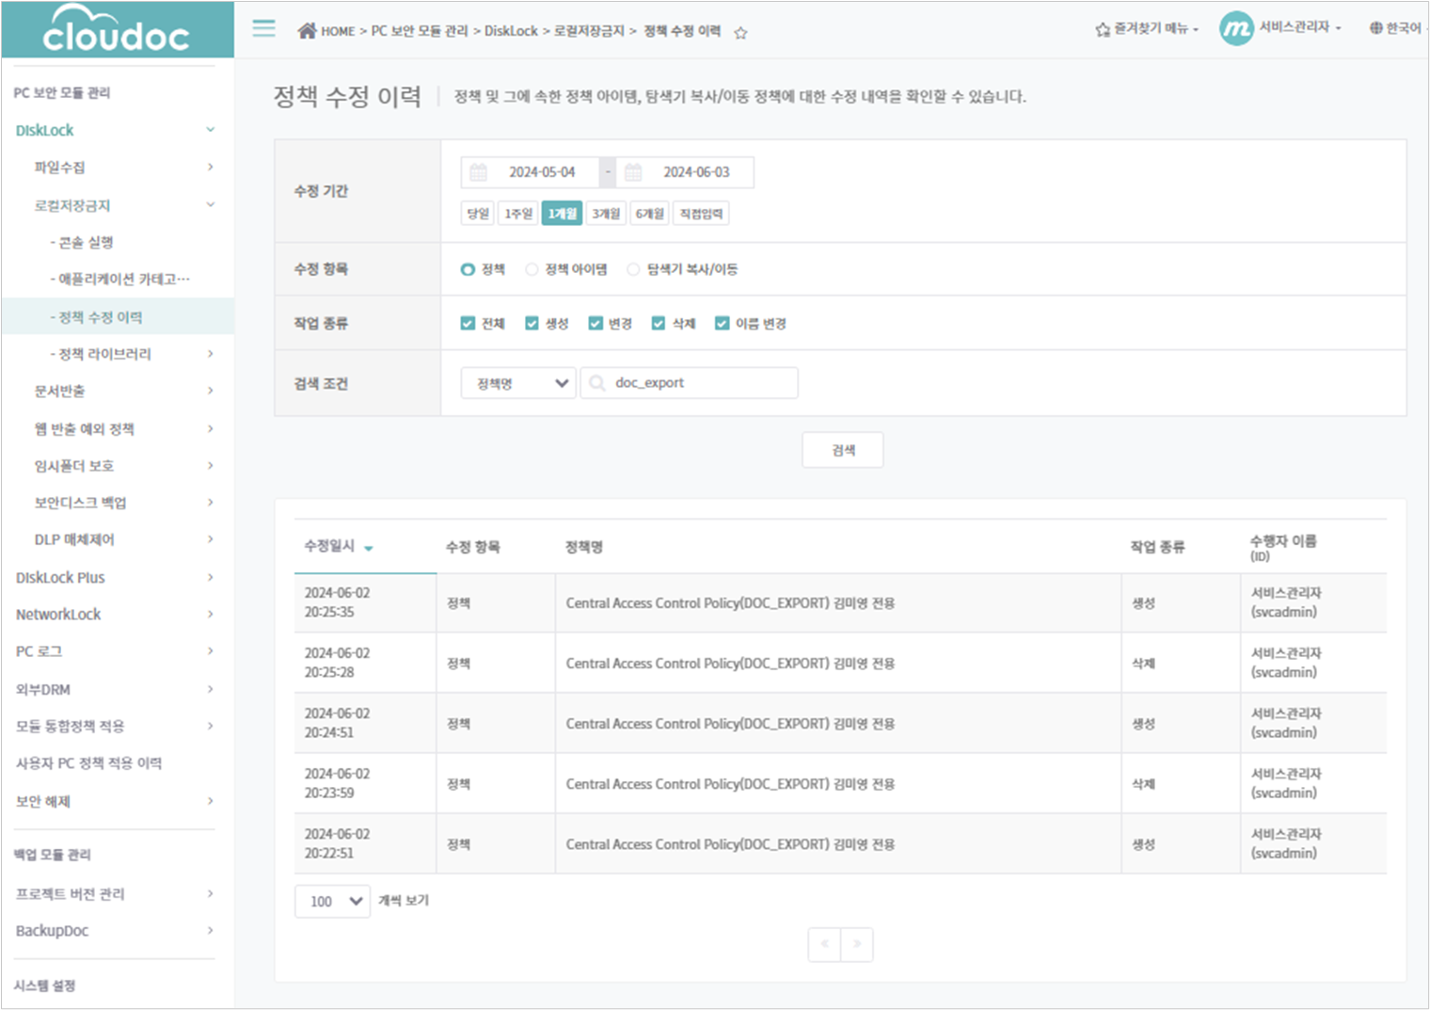The image size is (1430, 1010).
Task: Click the doc_export search keyword field
Action: pyautogui.click(x=690, y=383)
